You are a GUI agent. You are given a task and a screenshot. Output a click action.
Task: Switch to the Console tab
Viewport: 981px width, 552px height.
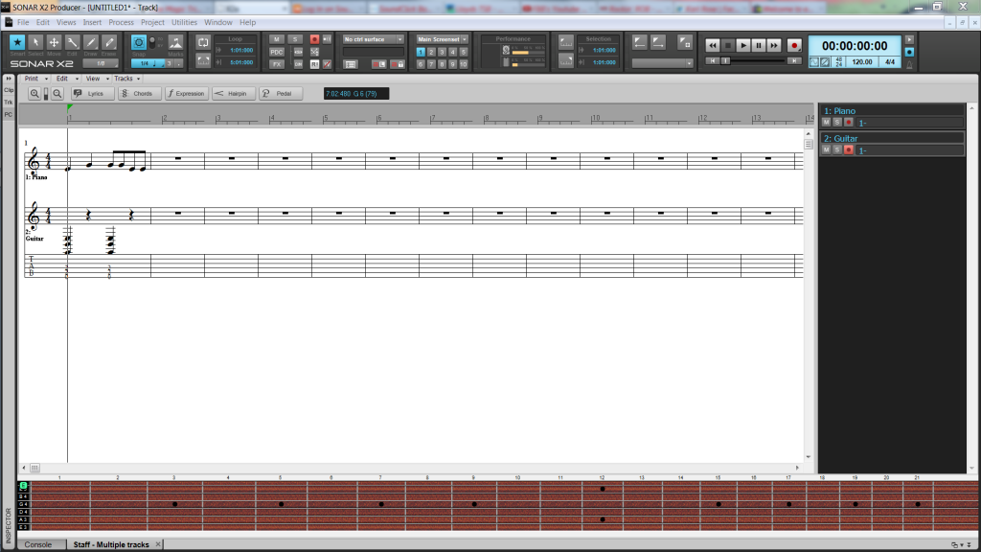(38, 544)
